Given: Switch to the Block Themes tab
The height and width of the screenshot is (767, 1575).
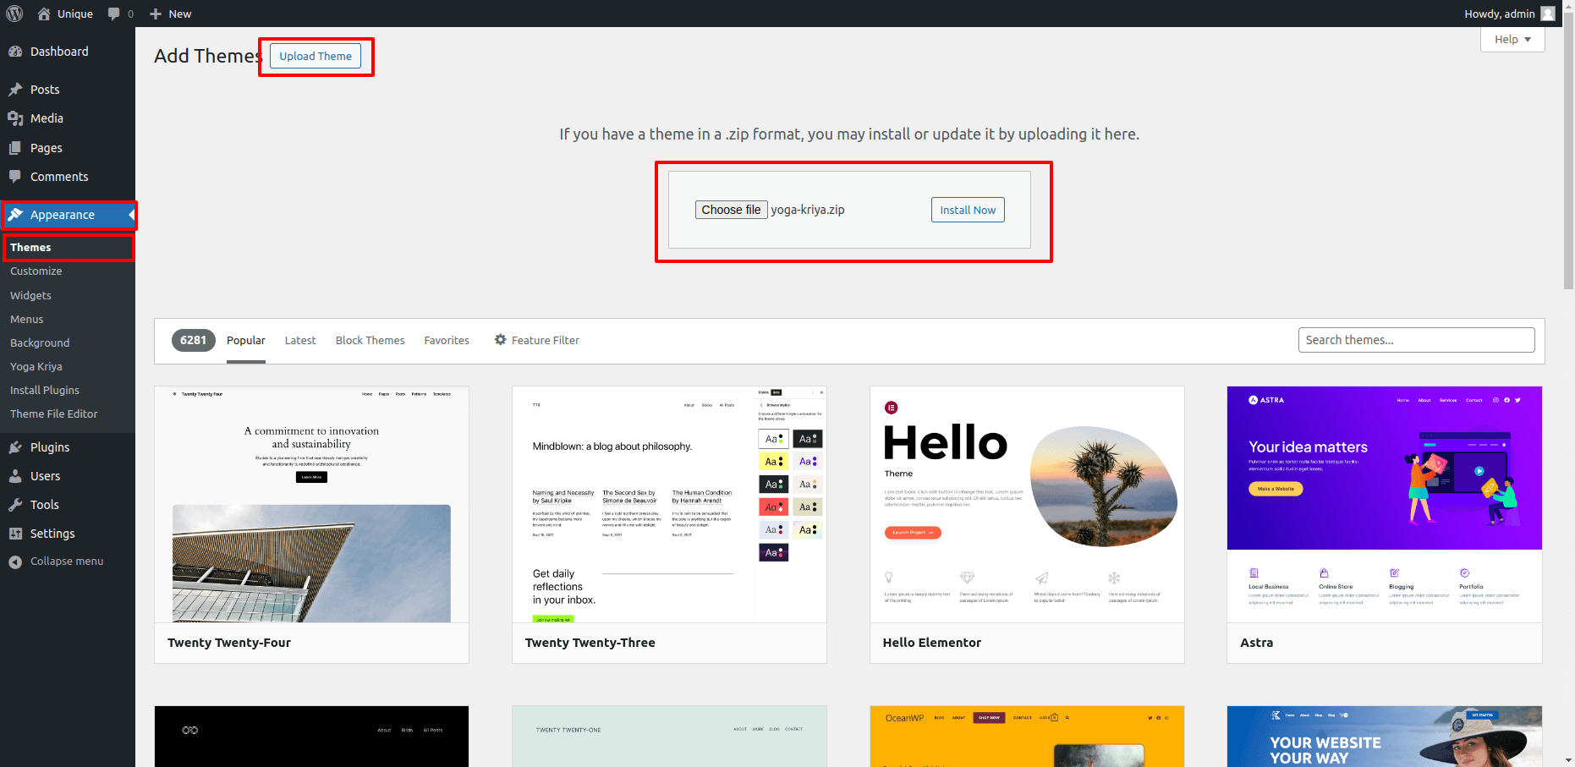Looking at the screenshot, I should pos(370,340).
